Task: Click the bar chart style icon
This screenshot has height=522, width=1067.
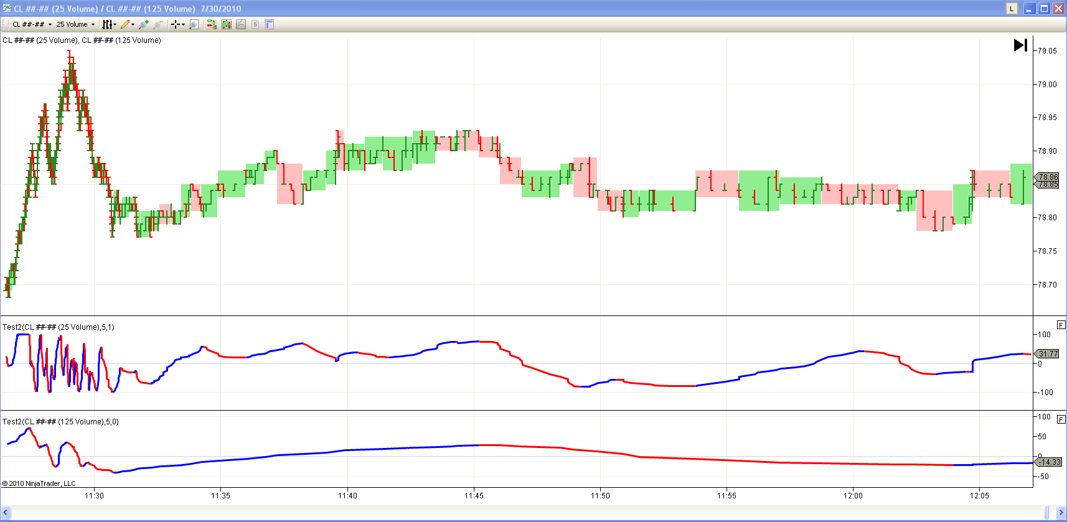Action: [x=107, y=24]
